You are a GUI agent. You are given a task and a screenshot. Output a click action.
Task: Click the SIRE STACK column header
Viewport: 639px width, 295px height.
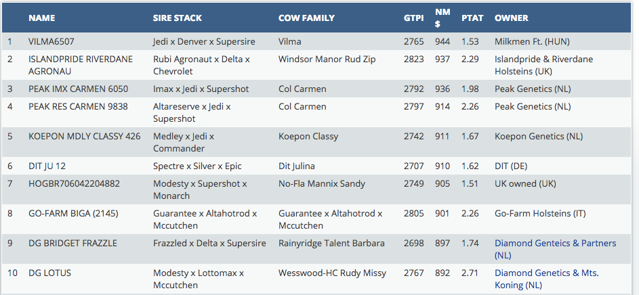click(178, 18)
